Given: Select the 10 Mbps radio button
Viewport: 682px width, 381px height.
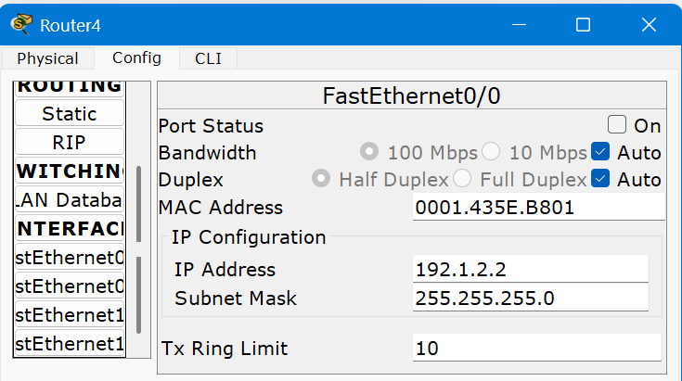Looking at the screenshot, I should tap(491, 152).
